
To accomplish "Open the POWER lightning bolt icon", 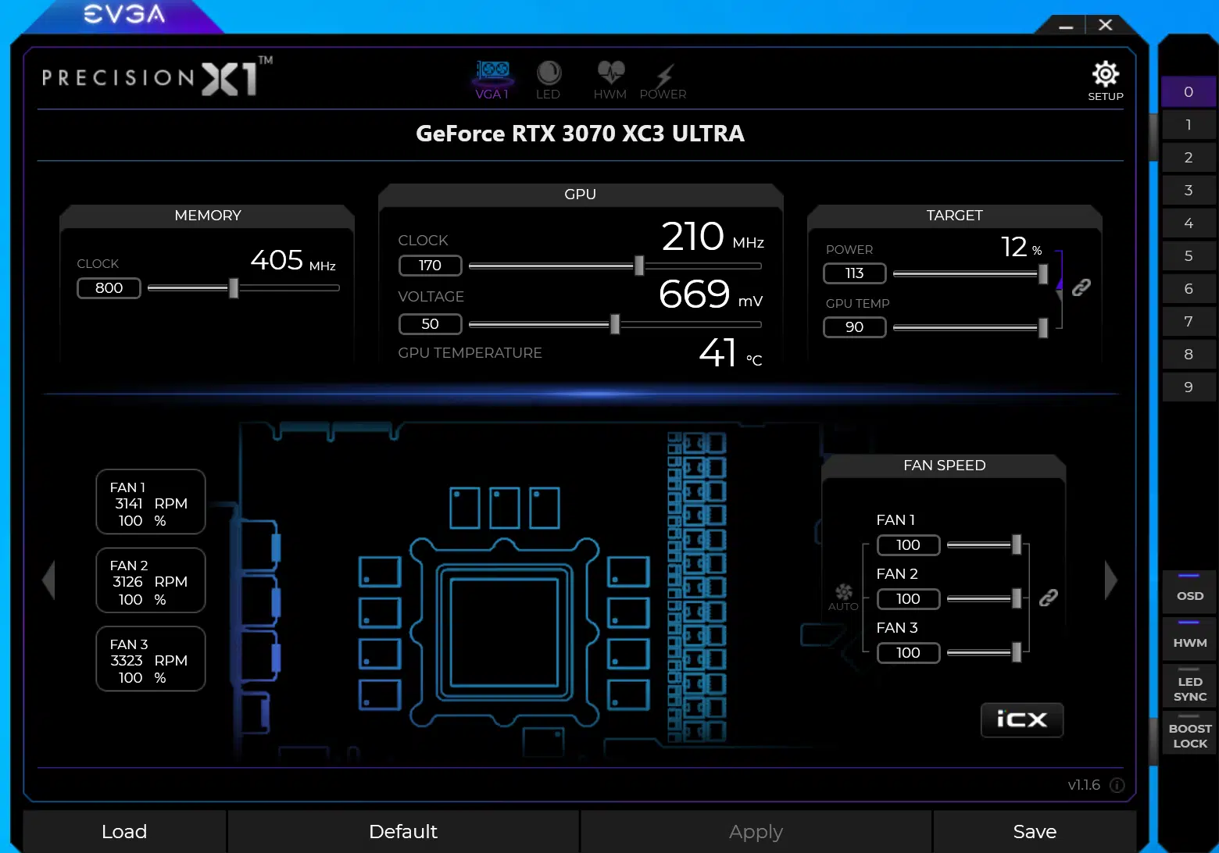I will click(663, 73).
